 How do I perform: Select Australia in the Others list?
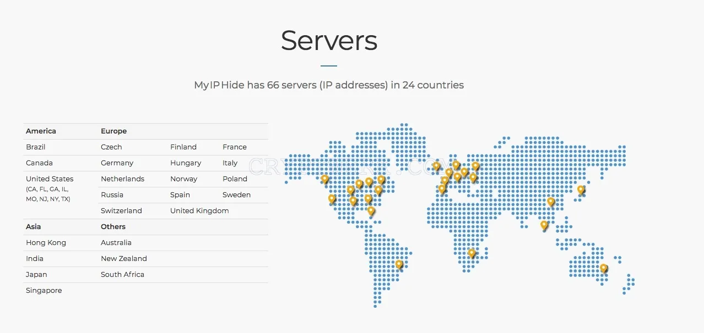pos(116,243)
